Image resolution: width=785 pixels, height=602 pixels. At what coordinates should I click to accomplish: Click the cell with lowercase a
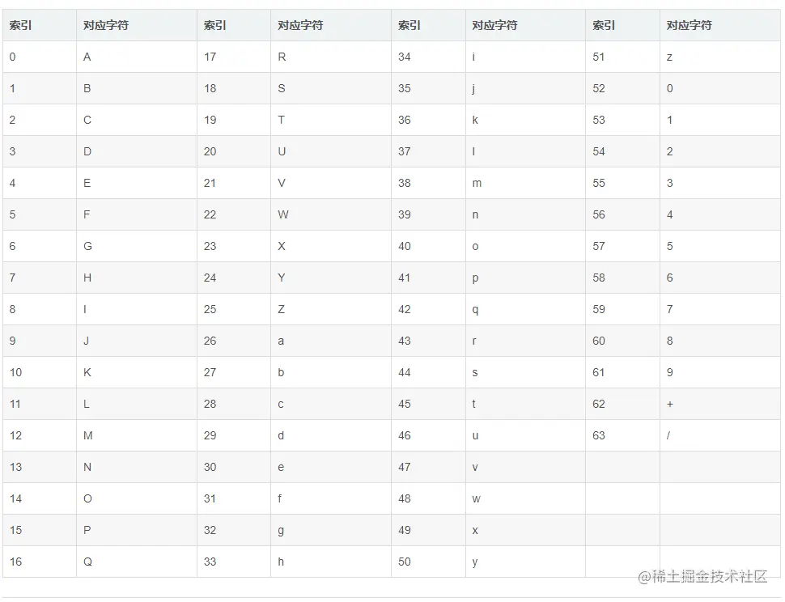(331, 341)
